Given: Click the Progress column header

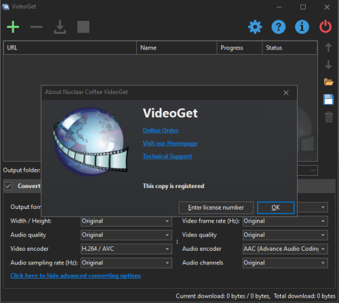Looking at the screenshot, I should [x=239, y=48].
